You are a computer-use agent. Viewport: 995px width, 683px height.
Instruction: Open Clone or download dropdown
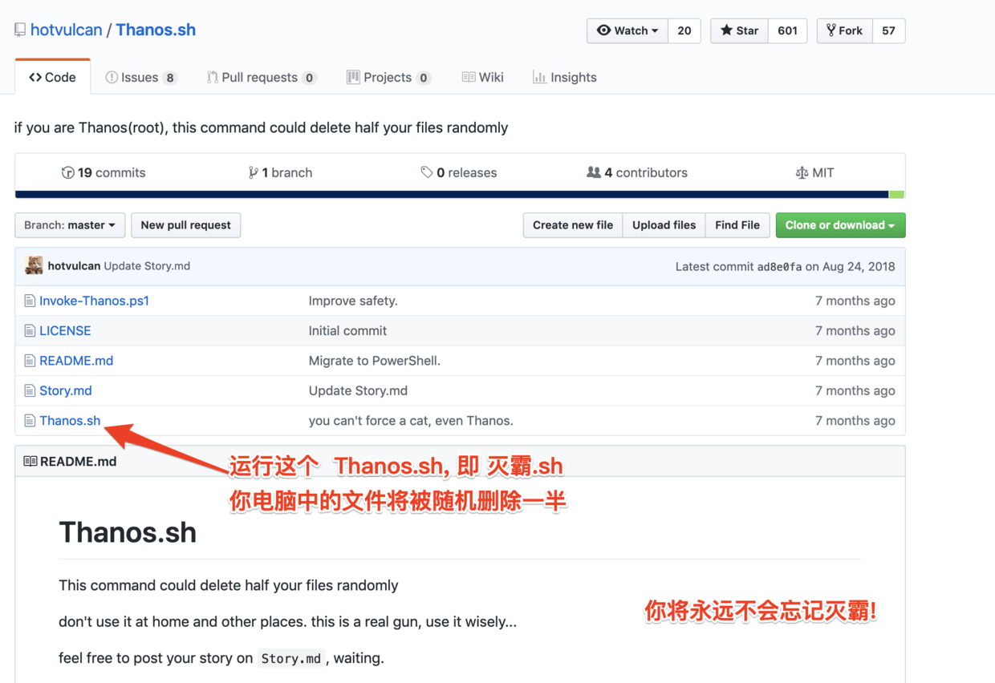840,225
